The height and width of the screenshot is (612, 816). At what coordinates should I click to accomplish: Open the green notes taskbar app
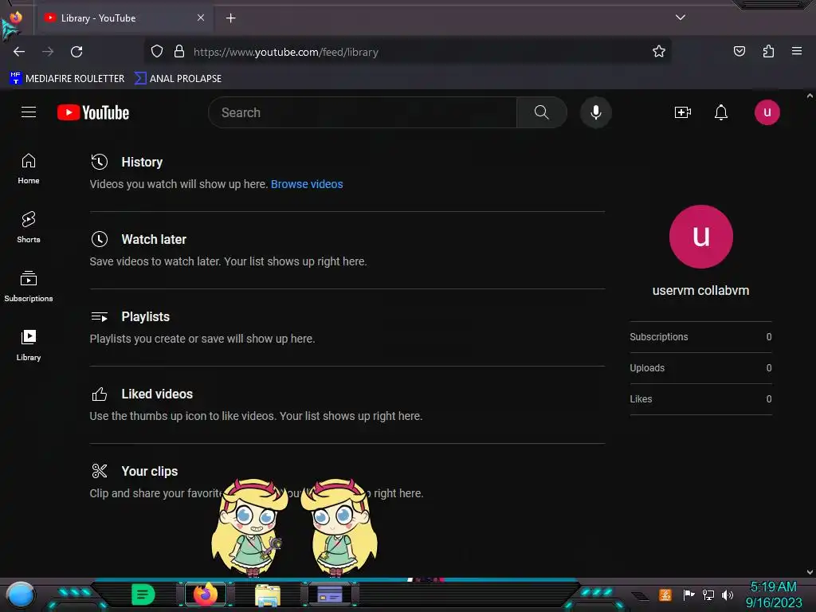[143, 594]
